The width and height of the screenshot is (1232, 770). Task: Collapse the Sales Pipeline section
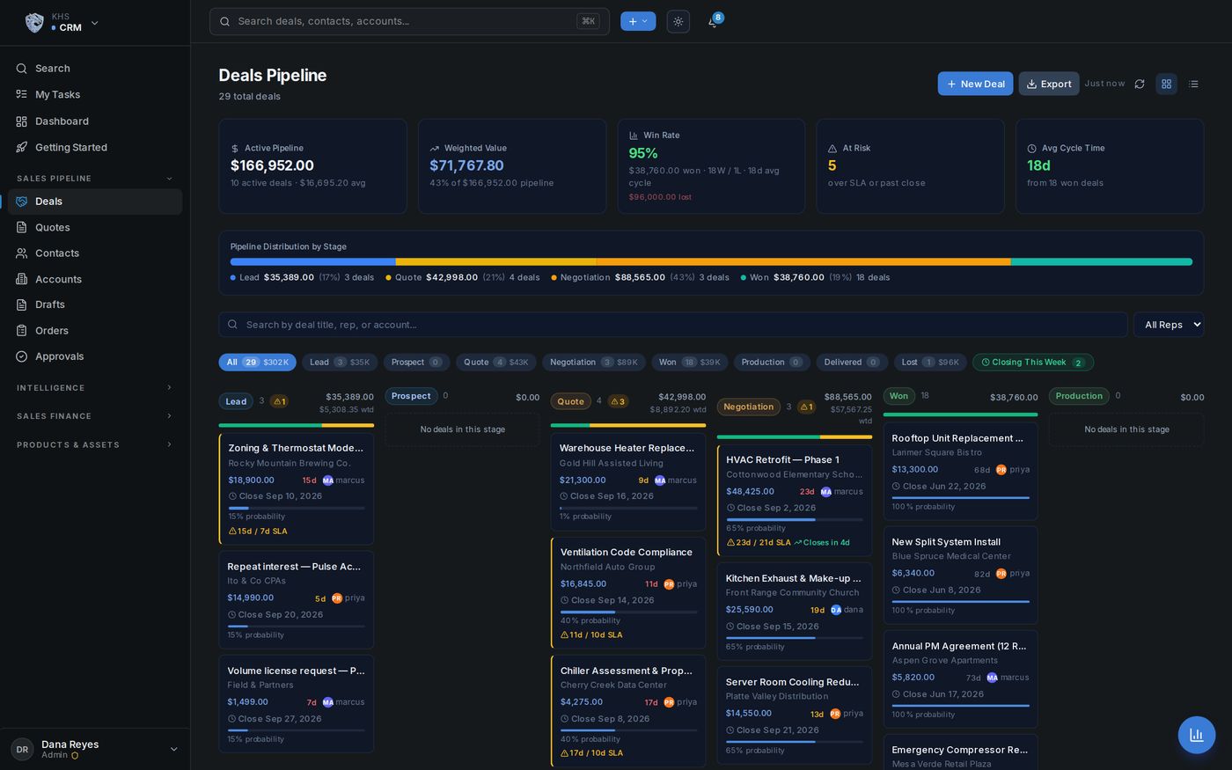(x=95, y=179)
